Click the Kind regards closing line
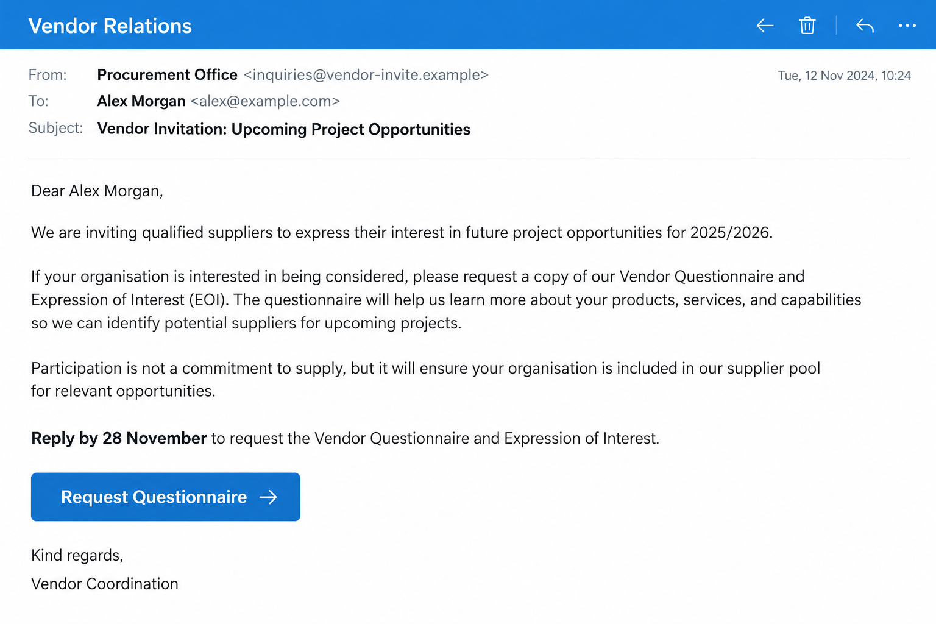Screen dimensions: 936x624 pyautogui.click(x=77, y=555)
